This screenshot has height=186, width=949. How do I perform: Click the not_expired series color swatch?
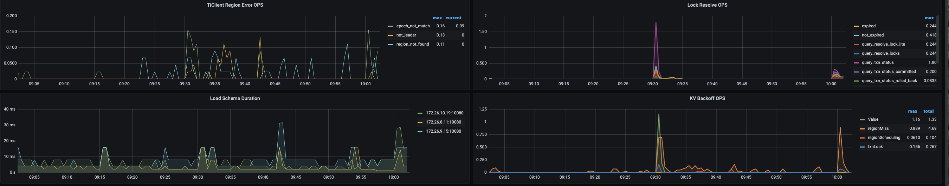tap(856, 35)
